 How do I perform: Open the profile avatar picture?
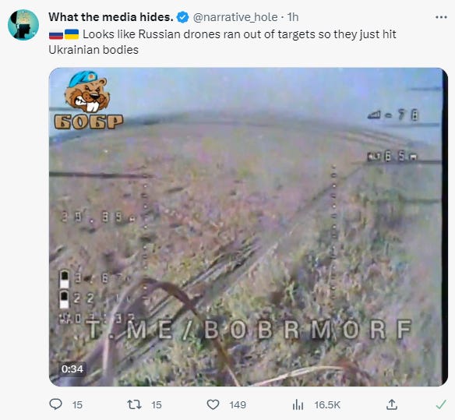[23, 25]
